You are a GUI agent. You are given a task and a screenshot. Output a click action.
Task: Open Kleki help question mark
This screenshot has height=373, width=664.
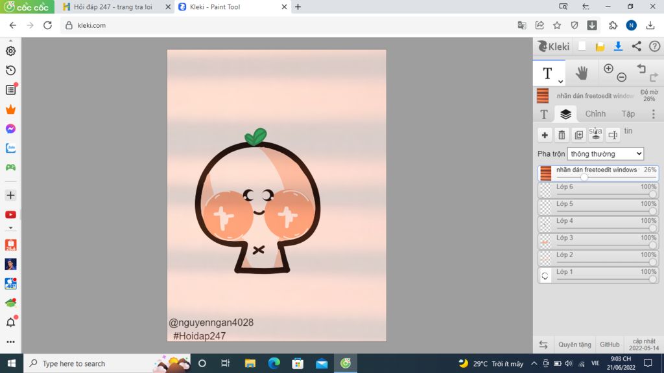tap(655, 46)
